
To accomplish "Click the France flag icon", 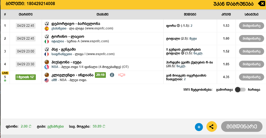I will click(47, 54).
